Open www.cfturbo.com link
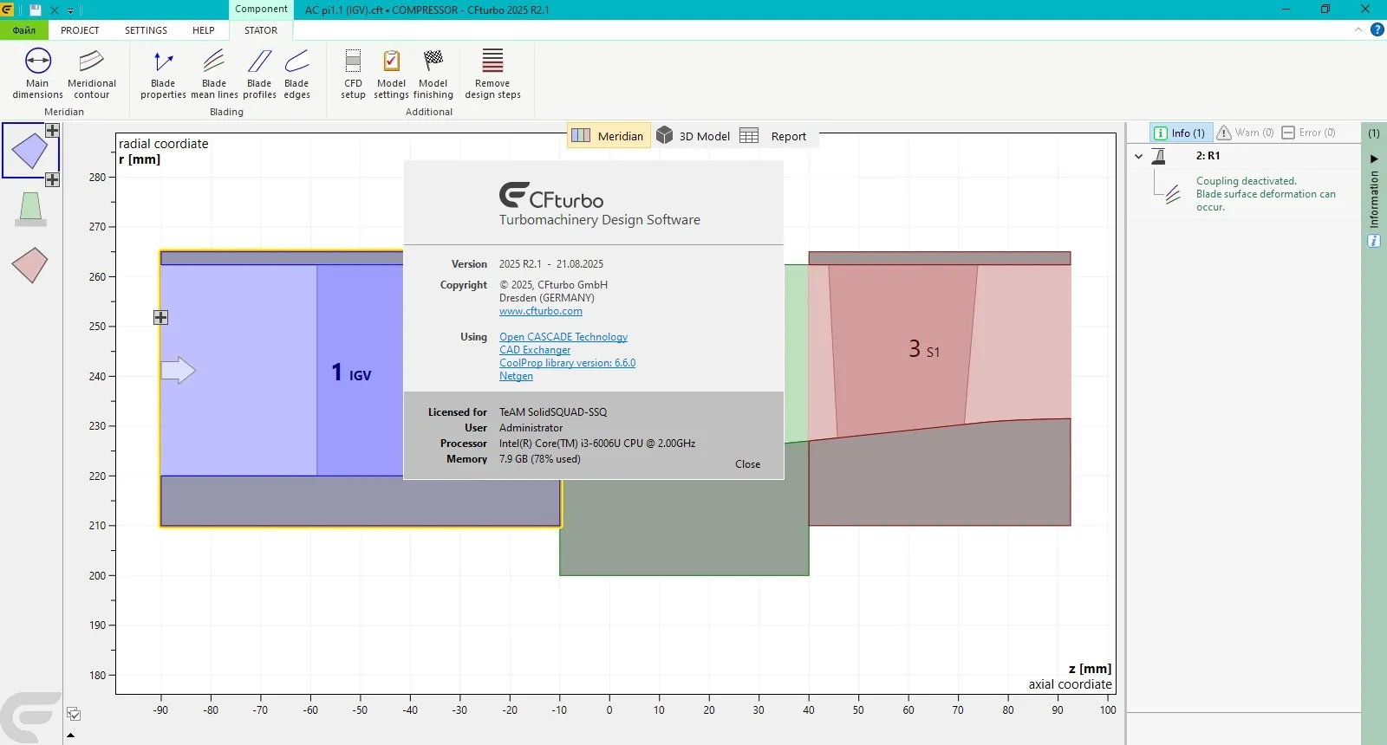Screen dimensions: 1387x745 click(541, 311)
